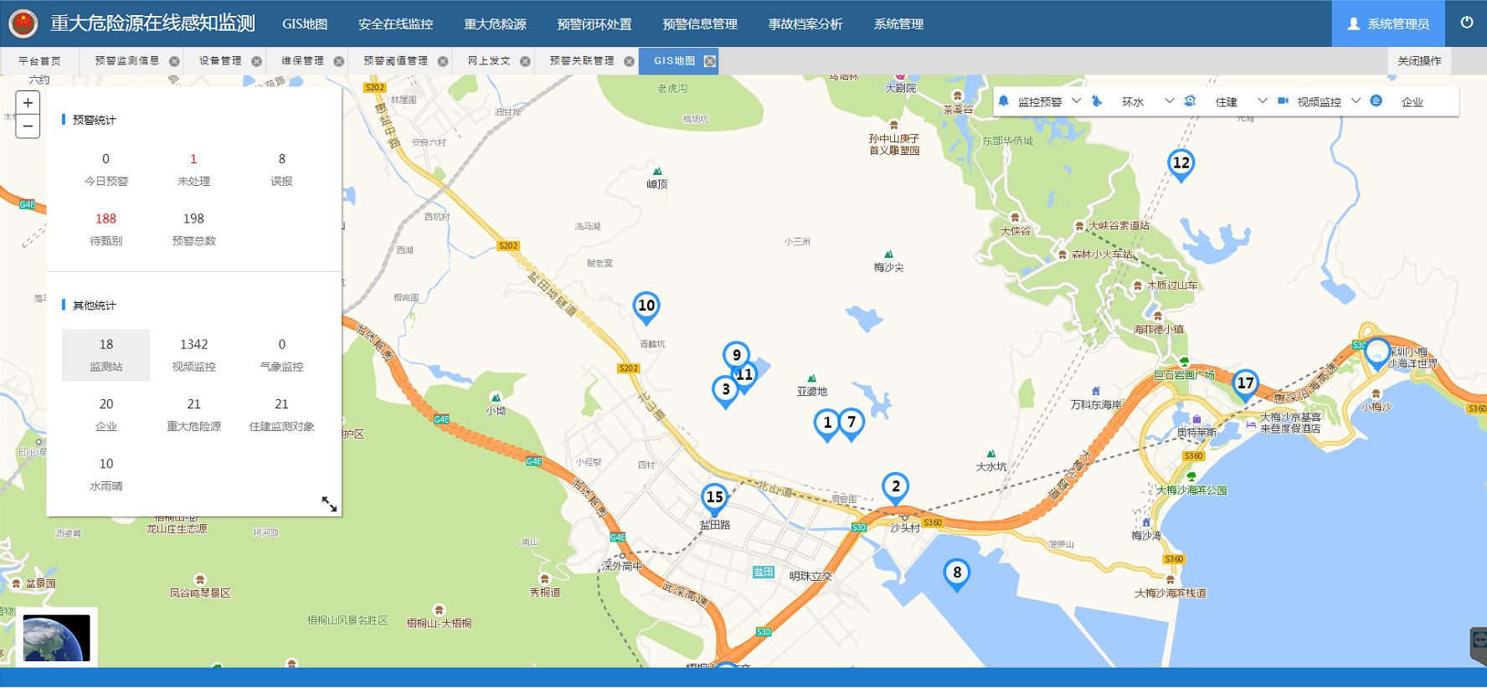
Task: Close the 维保管理 tab
Action: click(338, 61)
